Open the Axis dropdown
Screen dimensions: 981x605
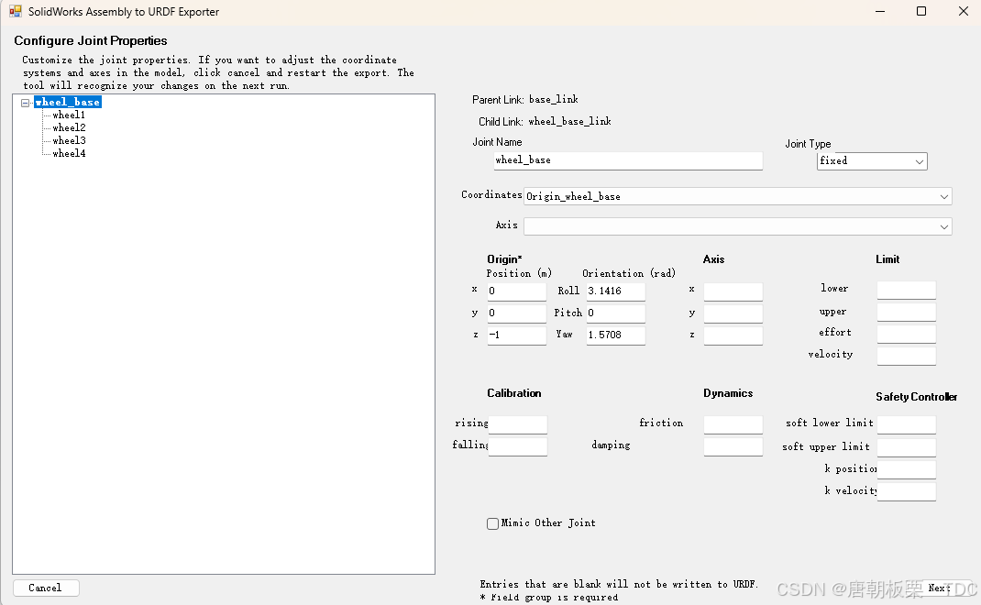click(943, 225)
